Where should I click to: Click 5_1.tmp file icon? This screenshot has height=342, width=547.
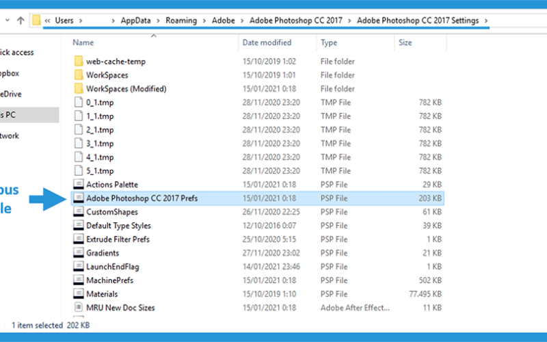click(x=79, y=170)
